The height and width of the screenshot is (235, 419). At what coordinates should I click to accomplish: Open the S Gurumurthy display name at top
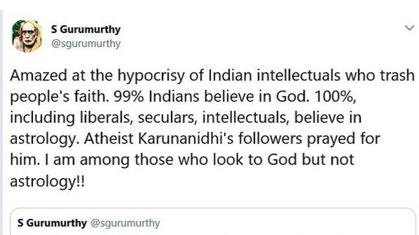tap(85, 30)
